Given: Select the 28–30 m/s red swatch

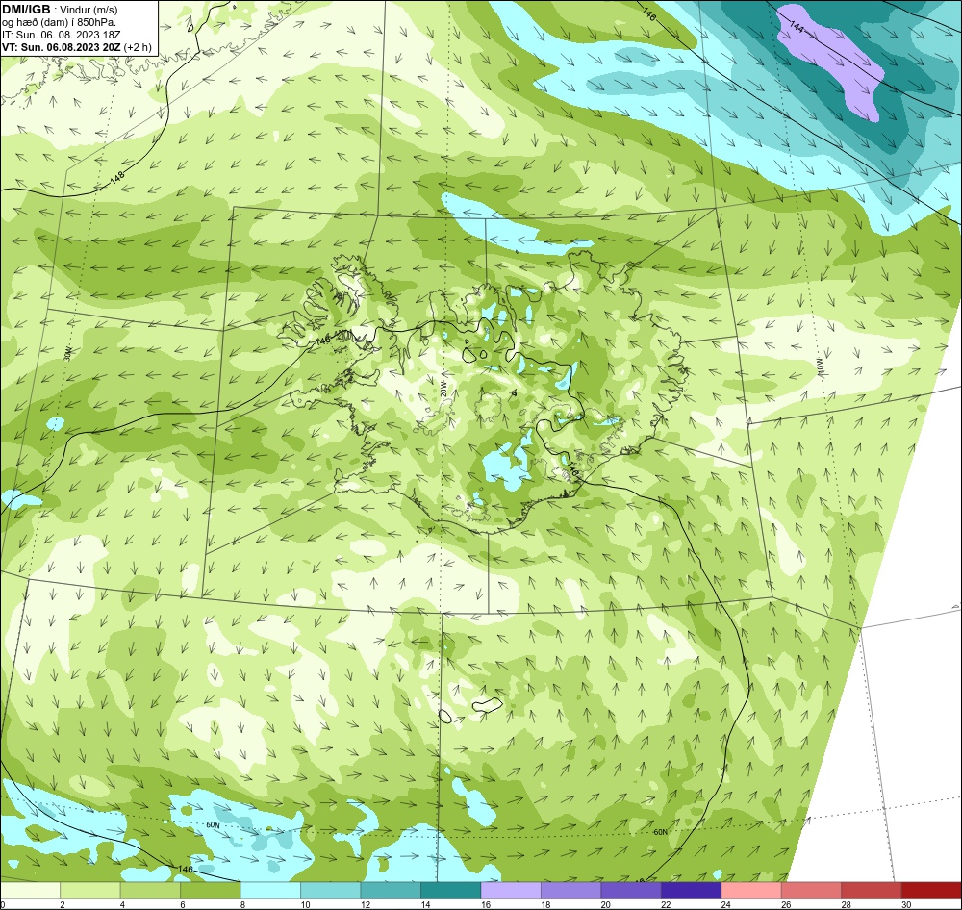Looking at the screenshot, I should [x=872, y=891].
